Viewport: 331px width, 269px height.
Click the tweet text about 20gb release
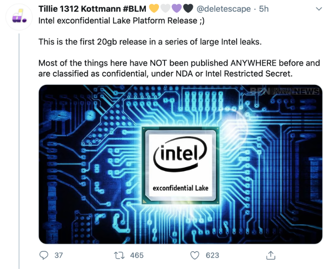point(150,42)
